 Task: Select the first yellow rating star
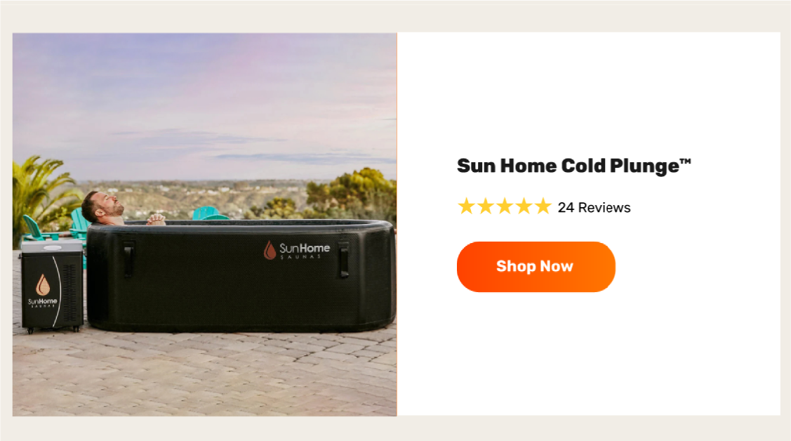point(467,206)
